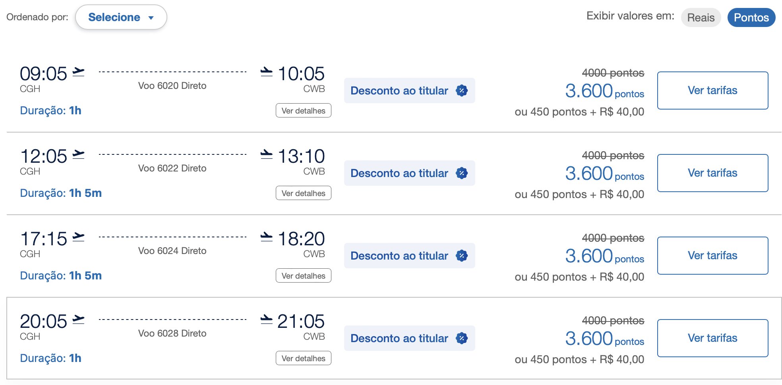Click the discount badge icon for flight 6020
Image resolution: width=782 pixels, height=385 pixels.
tap(462, 90)
